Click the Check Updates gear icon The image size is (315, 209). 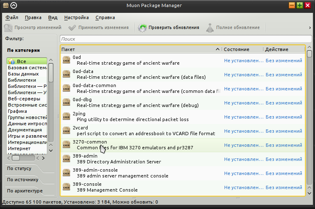coord(142,28)
